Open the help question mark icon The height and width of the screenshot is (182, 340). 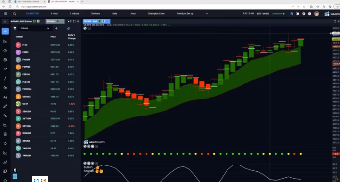309,14
